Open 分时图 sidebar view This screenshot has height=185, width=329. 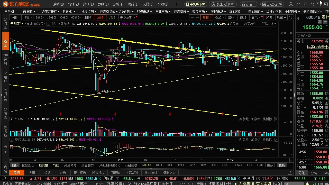[x=5, y=23]
